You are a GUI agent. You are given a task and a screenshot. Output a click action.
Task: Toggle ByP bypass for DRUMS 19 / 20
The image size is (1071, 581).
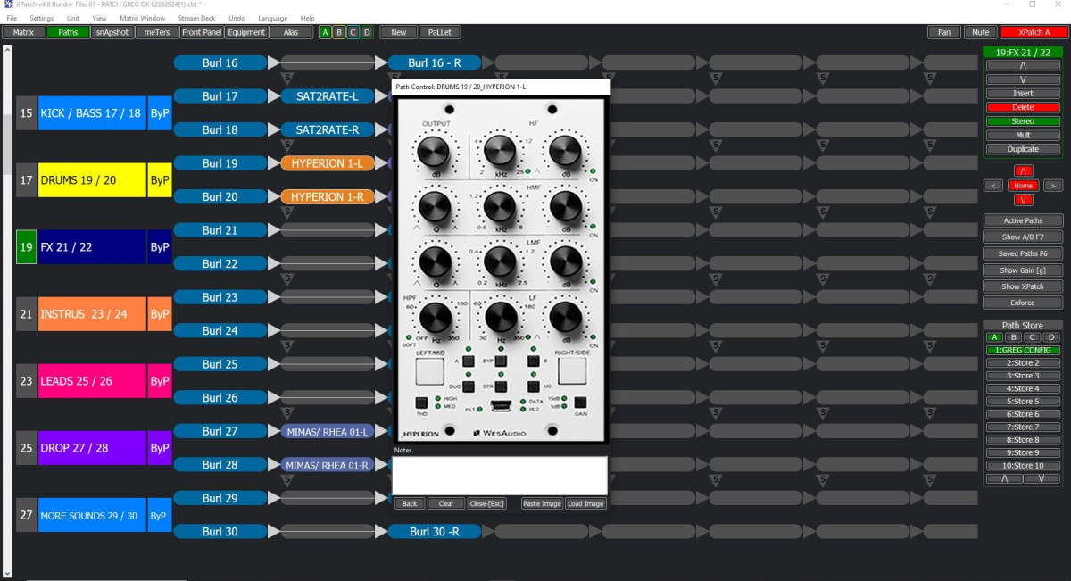tap(160, 180)
